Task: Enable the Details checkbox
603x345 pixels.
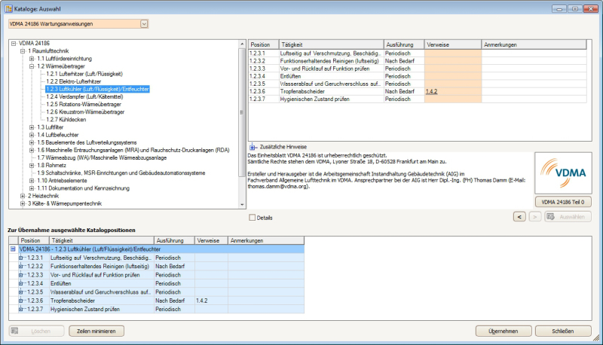Action: point(253,218)
